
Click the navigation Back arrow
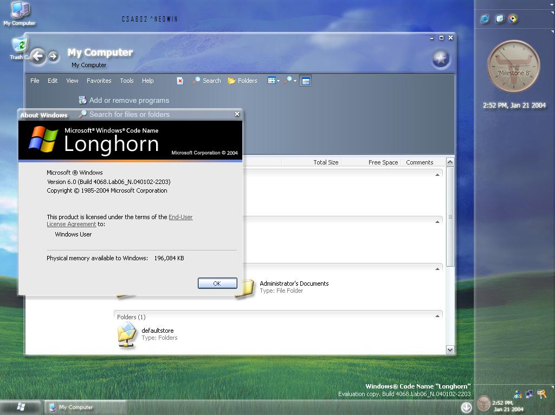point(37,56)
